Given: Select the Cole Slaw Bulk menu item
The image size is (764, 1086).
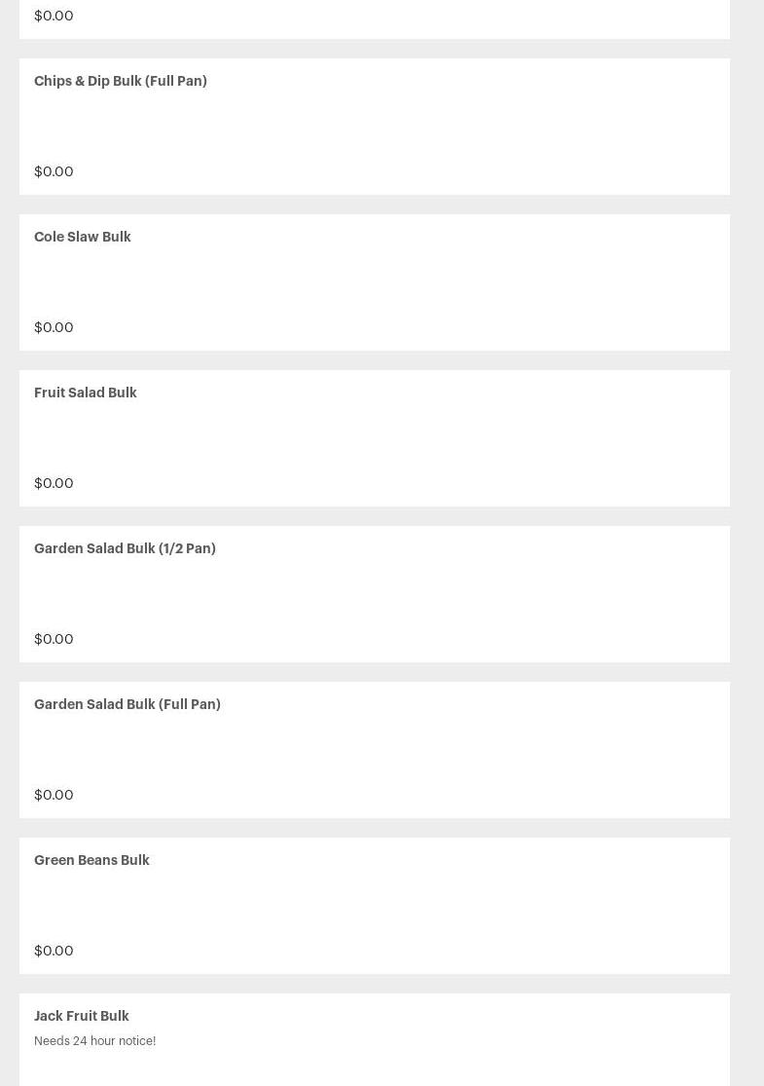Looking at the screenshot, I should point(83,237).
